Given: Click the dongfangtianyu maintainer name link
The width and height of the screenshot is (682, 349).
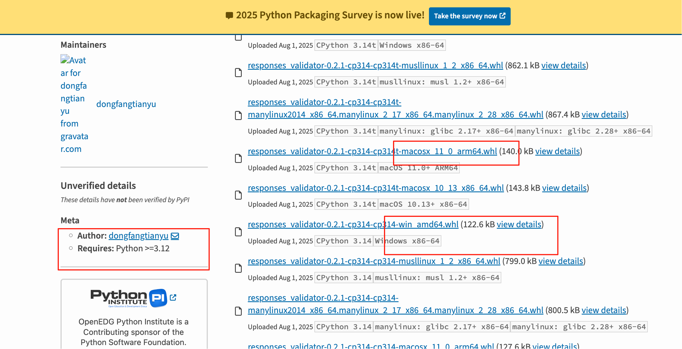Looking at the screenshot, I should point(126,104).
